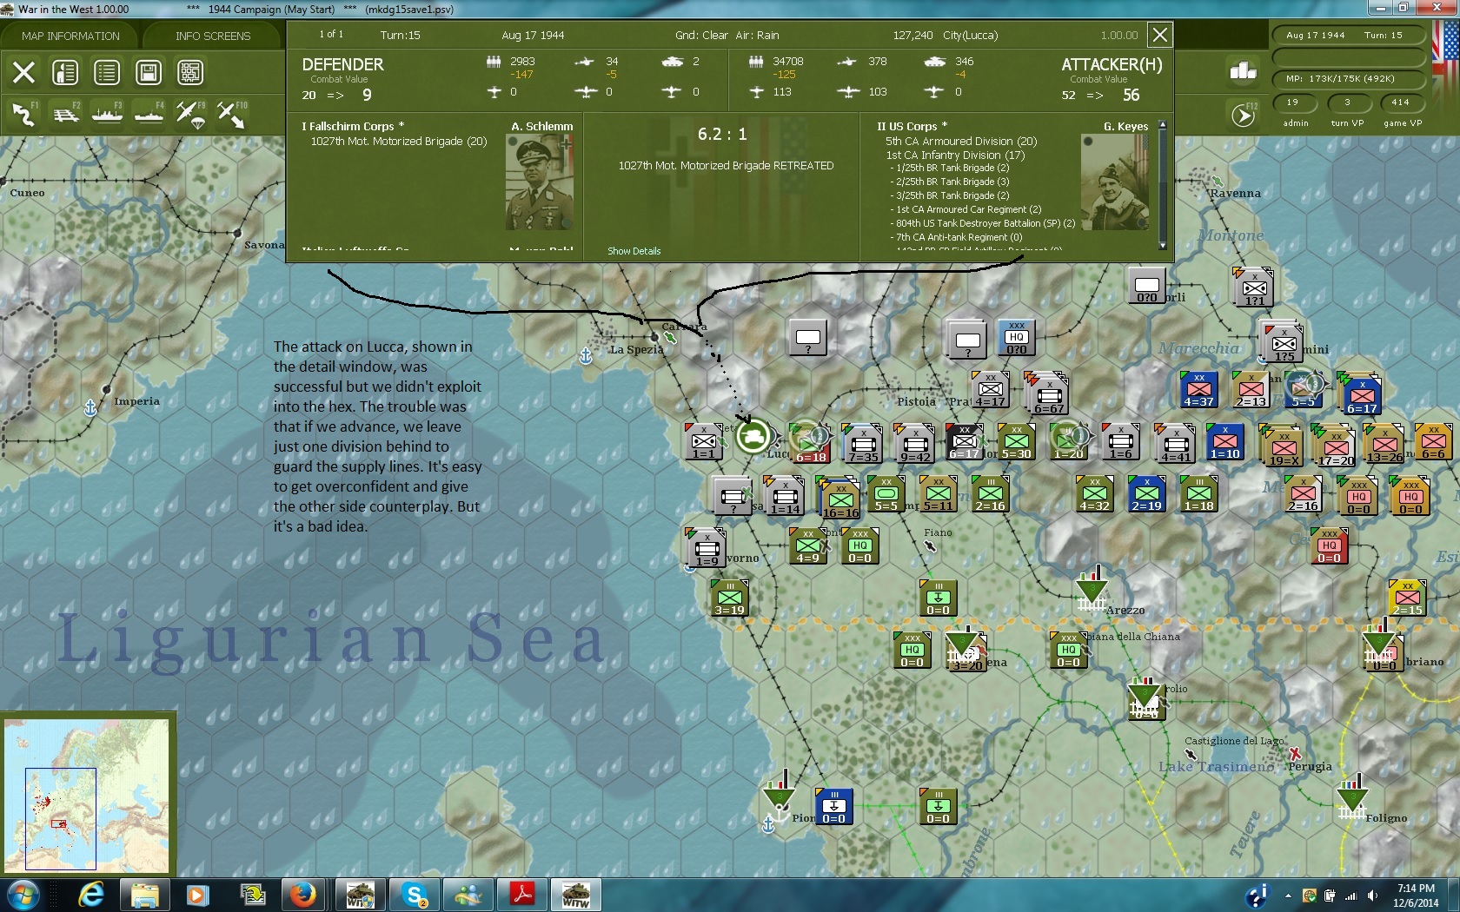Image resolution: width=1460 pixels, height=912 pixels.
Task: Select F9 air transport parachute icon
Action: 190,114
